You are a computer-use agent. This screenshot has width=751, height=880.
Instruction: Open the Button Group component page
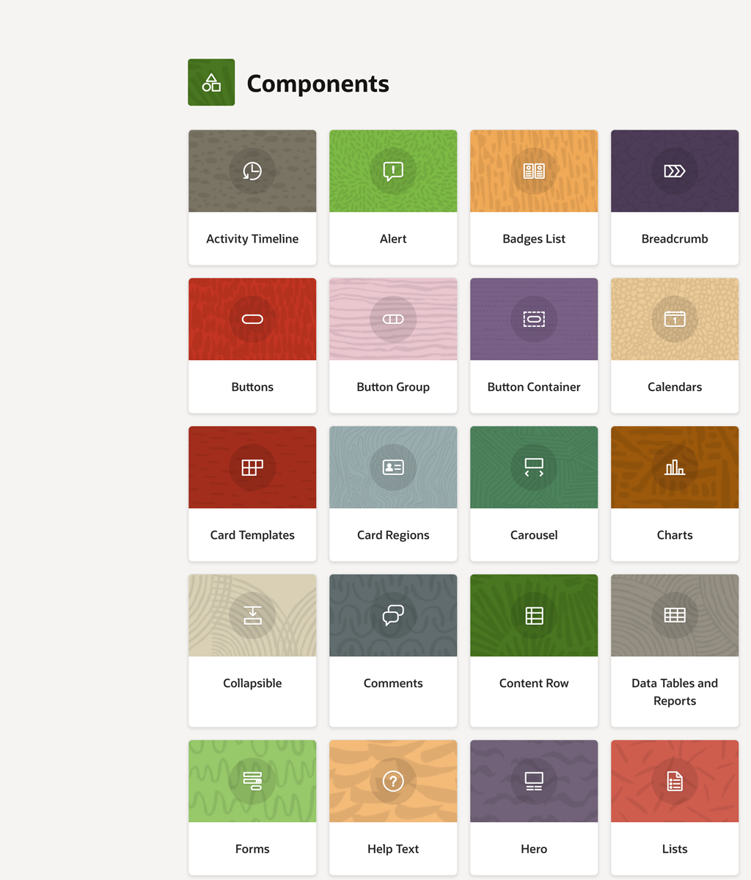(393, 387)
